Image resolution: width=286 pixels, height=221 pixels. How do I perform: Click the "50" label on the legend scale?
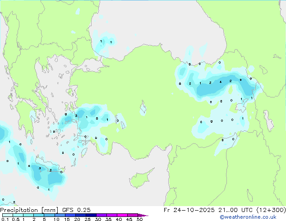[139, 219]
